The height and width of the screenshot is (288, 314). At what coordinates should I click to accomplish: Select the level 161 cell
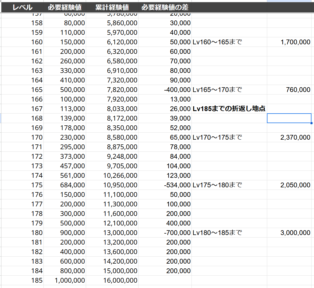pos(22,52)
